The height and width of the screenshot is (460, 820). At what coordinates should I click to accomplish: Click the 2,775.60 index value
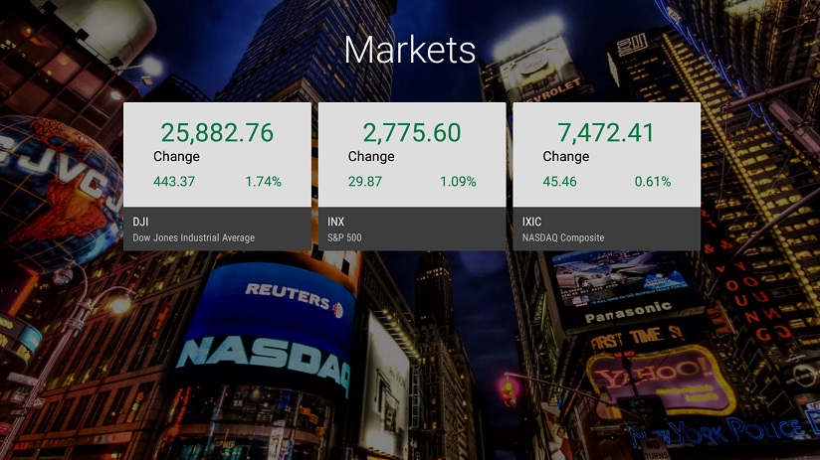tap(412, 132)
